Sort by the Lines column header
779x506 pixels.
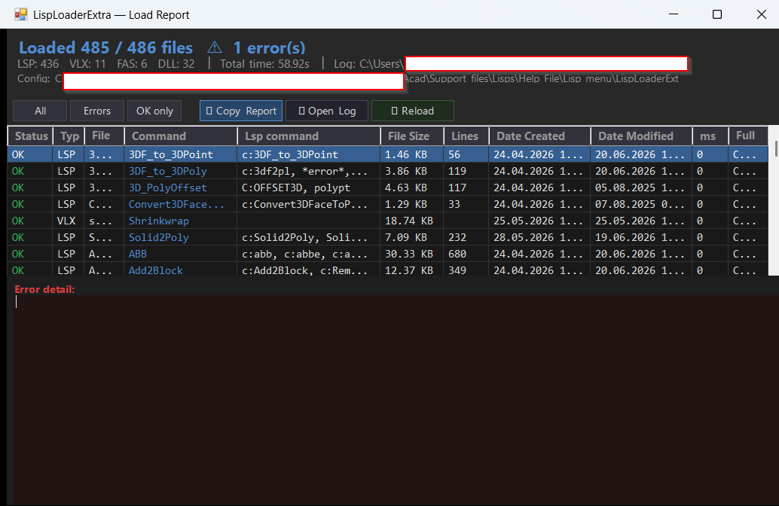[x=466, y=136]
